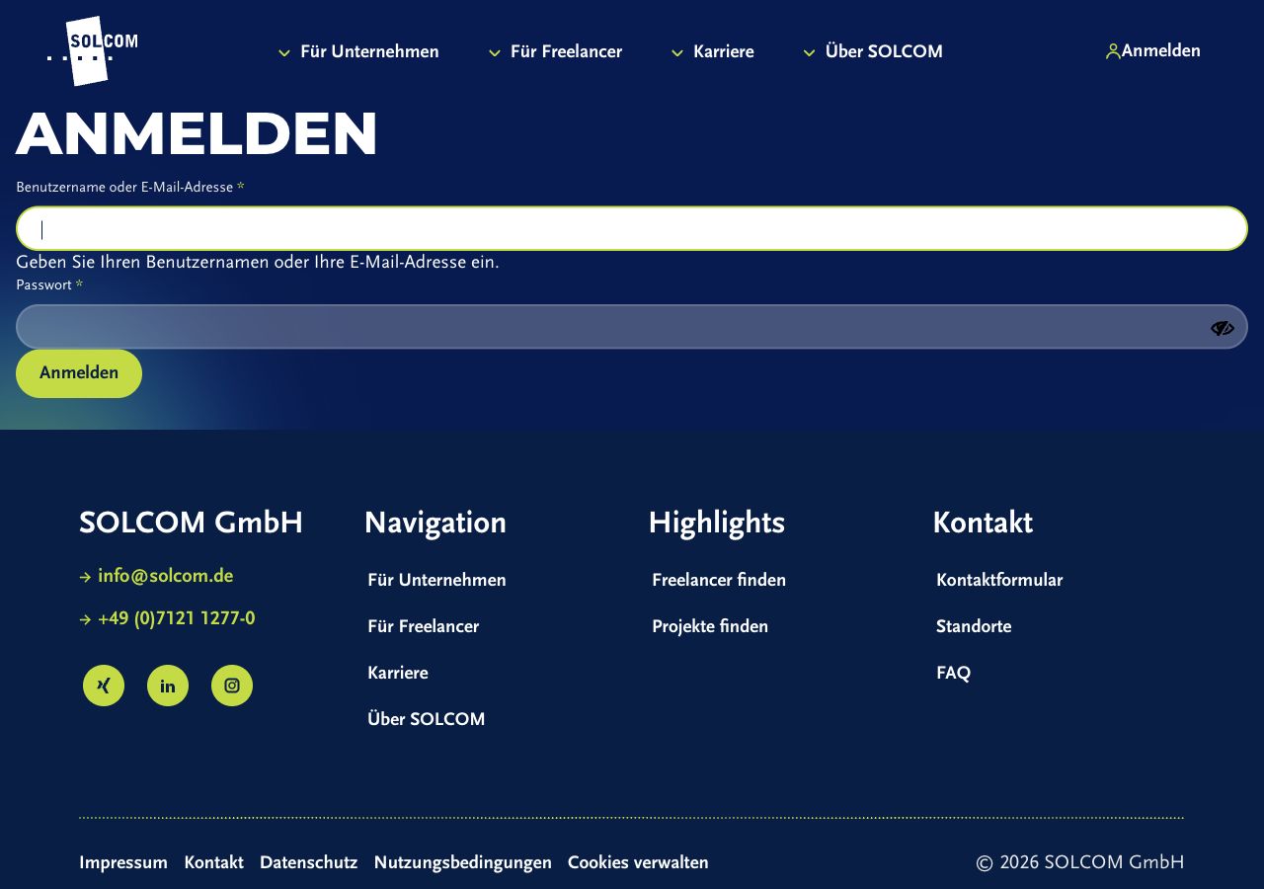Open Kontakt in bottom footer bar
1264x889 pixels.
[x=213, y=862]
